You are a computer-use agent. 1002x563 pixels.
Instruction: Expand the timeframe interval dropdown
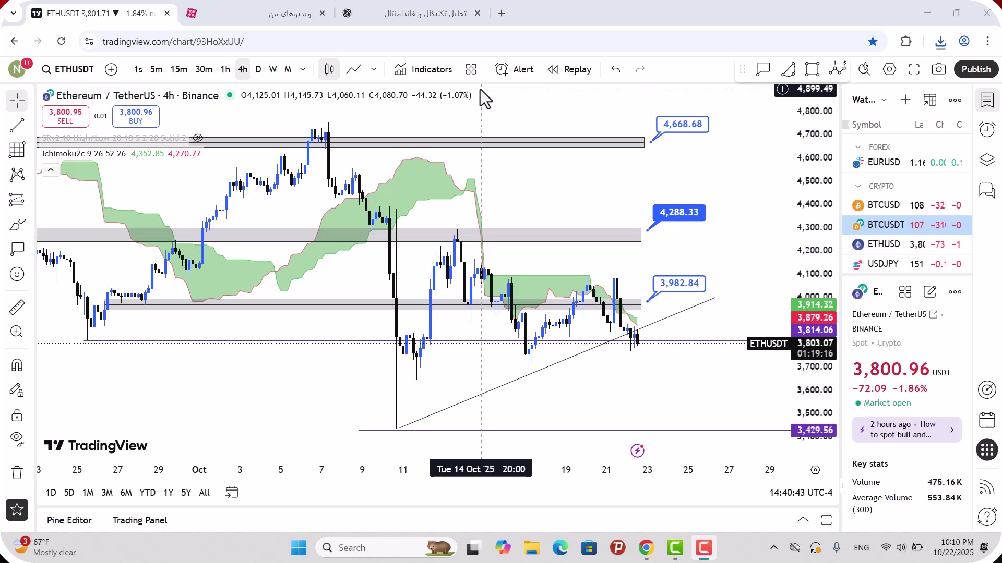click(x=303, y=69)
